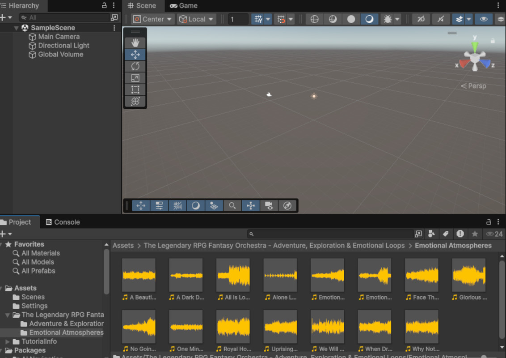Click the search magnifier in overlay toolbar
Screen dimensions: 506x358
tap(232, 206)
